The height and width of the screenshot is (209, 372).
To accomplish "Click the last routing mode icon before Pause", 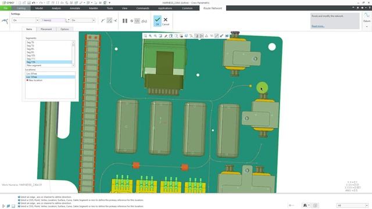I will [x=115, y=21].
